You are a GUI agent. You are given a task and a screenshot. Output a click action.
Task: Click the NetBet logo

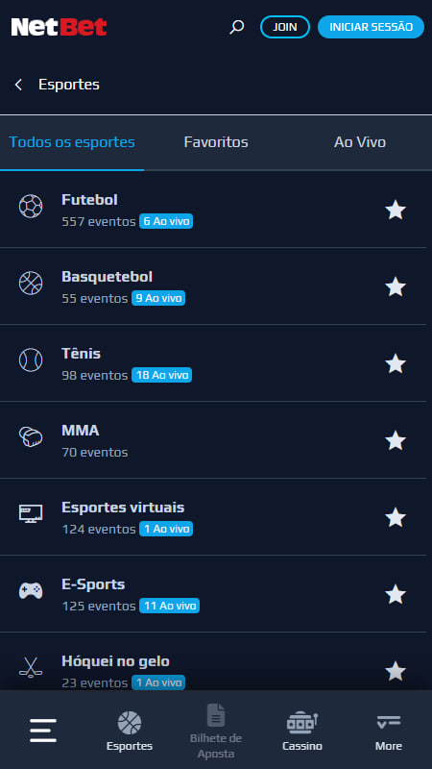click(x=59, y=27)
